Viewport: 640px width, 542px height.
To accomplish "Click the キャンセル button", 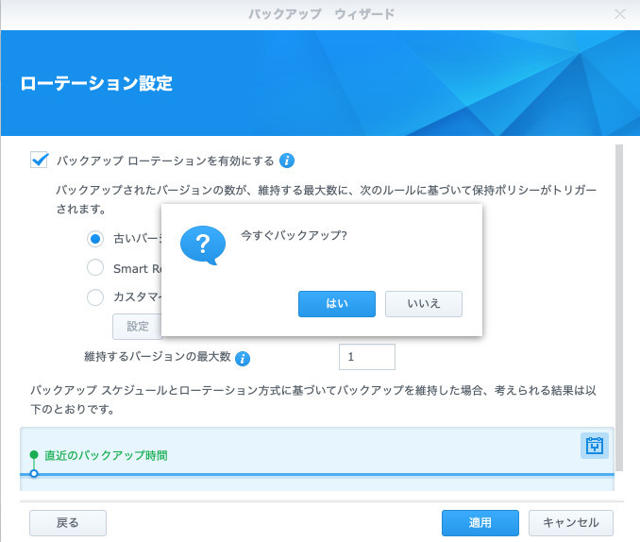I will (x=570, y=522).
